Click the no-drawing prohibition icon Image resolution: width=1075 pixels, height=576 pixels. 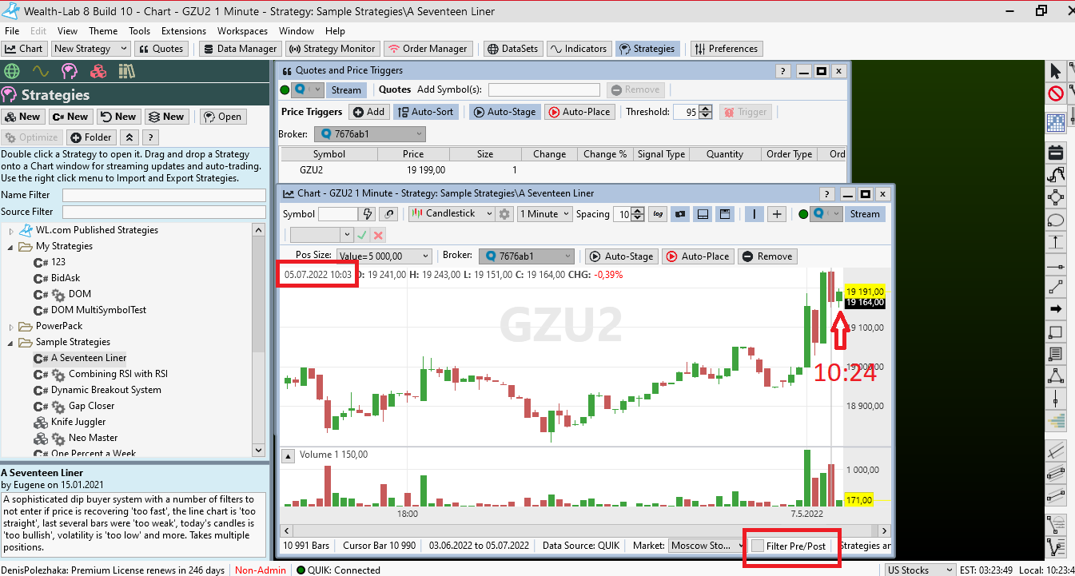pyautogui.click(x=1056, y=93)
